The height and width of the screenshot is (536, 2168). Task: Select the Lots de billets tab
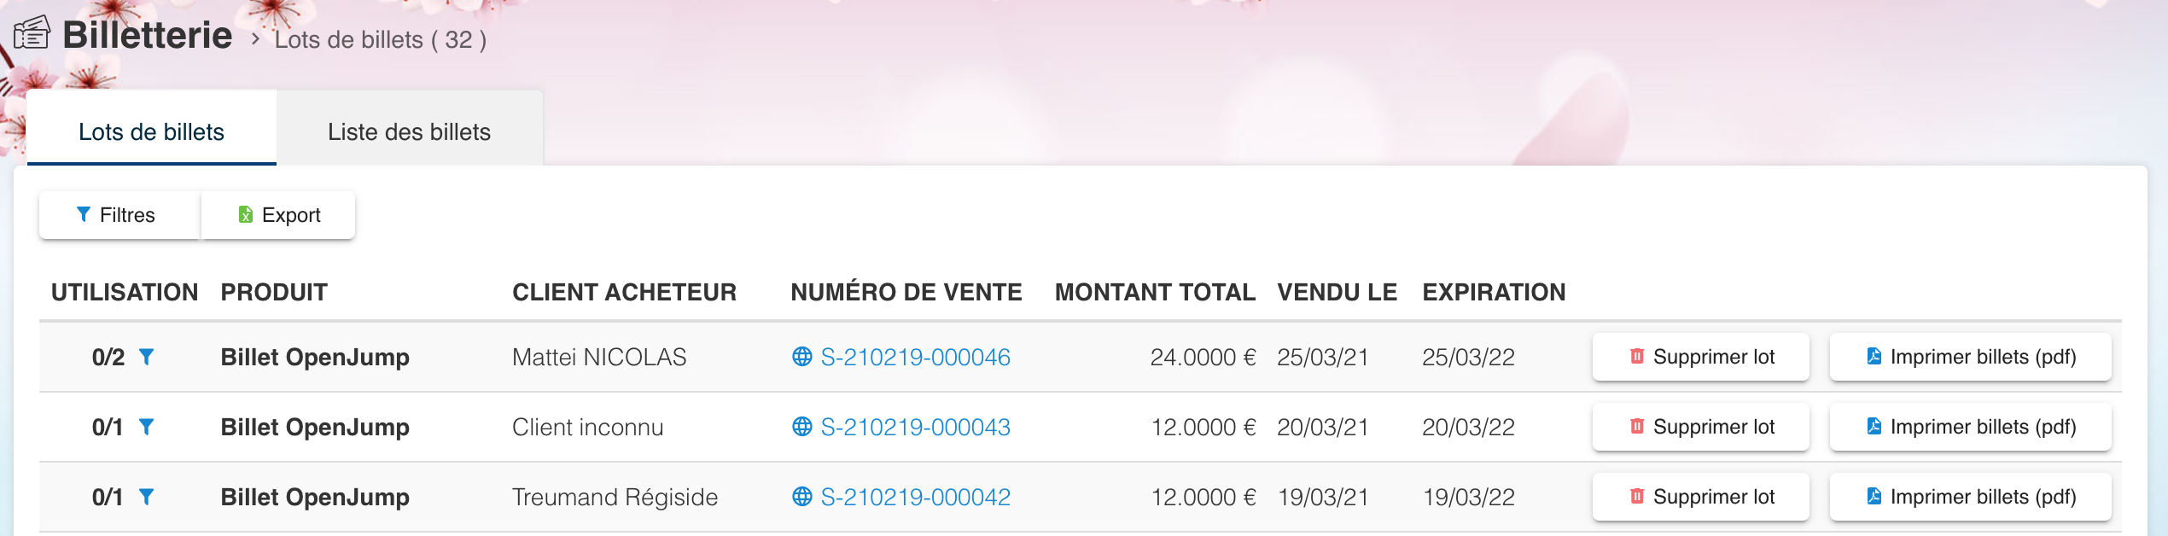[151, 132]
